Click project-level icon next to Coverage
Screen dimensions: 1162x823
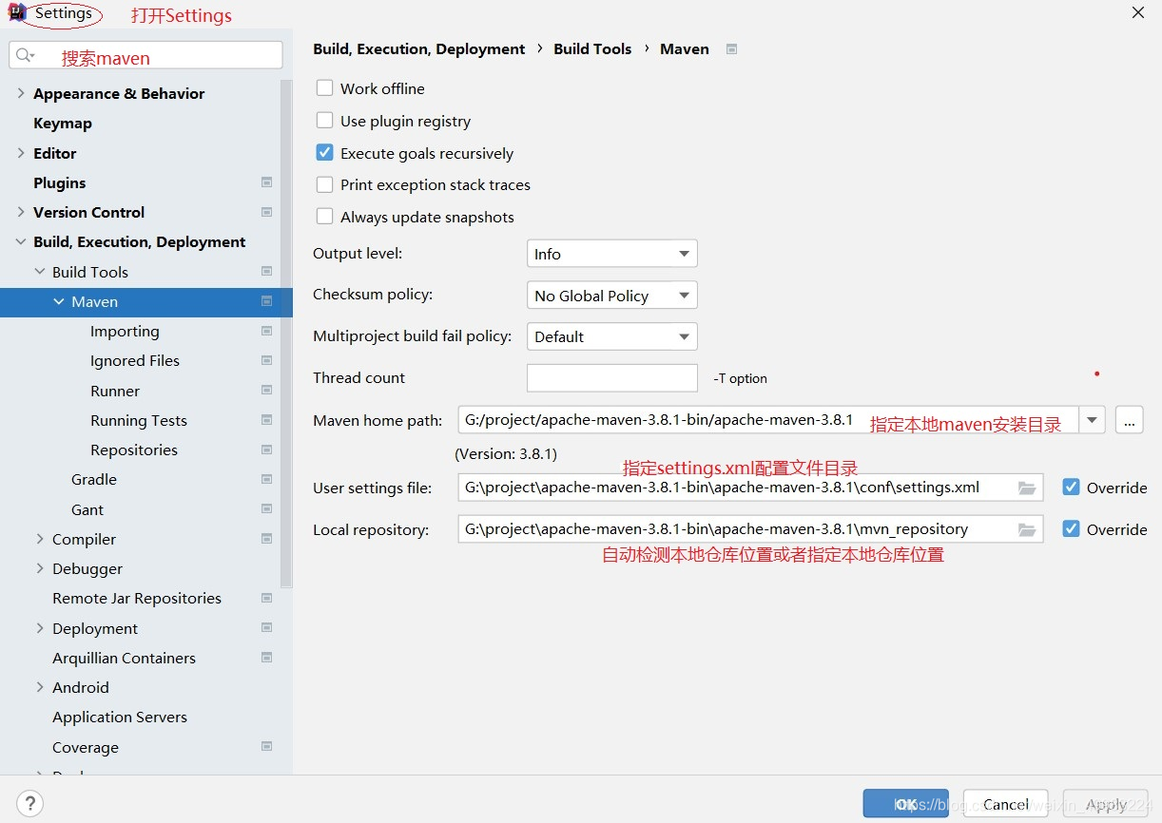tap(267, 747)
